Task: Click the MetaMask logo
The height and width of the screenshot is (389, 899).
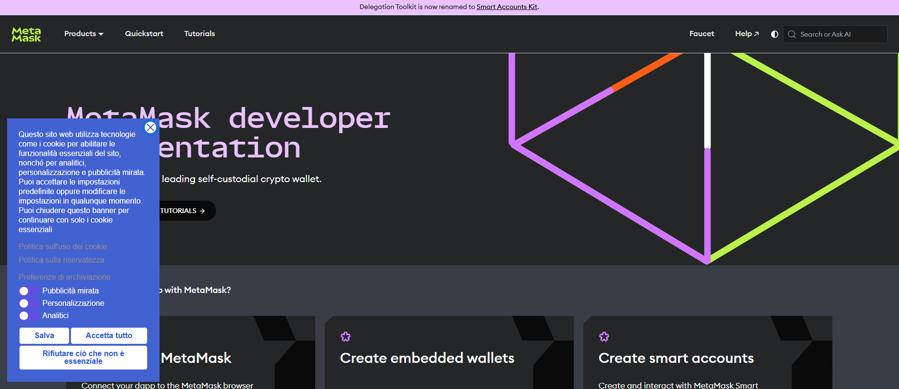Action: click(26, 34)
